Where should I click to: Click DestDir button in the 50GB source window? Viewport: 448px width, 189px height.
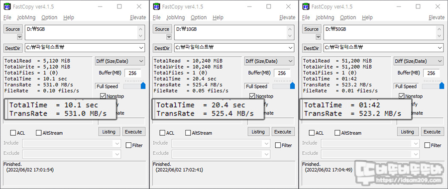[x=312, y=48]
